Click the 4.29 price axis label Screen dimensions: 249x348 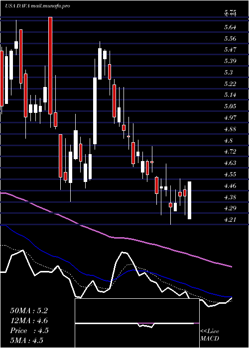[230, 208]
